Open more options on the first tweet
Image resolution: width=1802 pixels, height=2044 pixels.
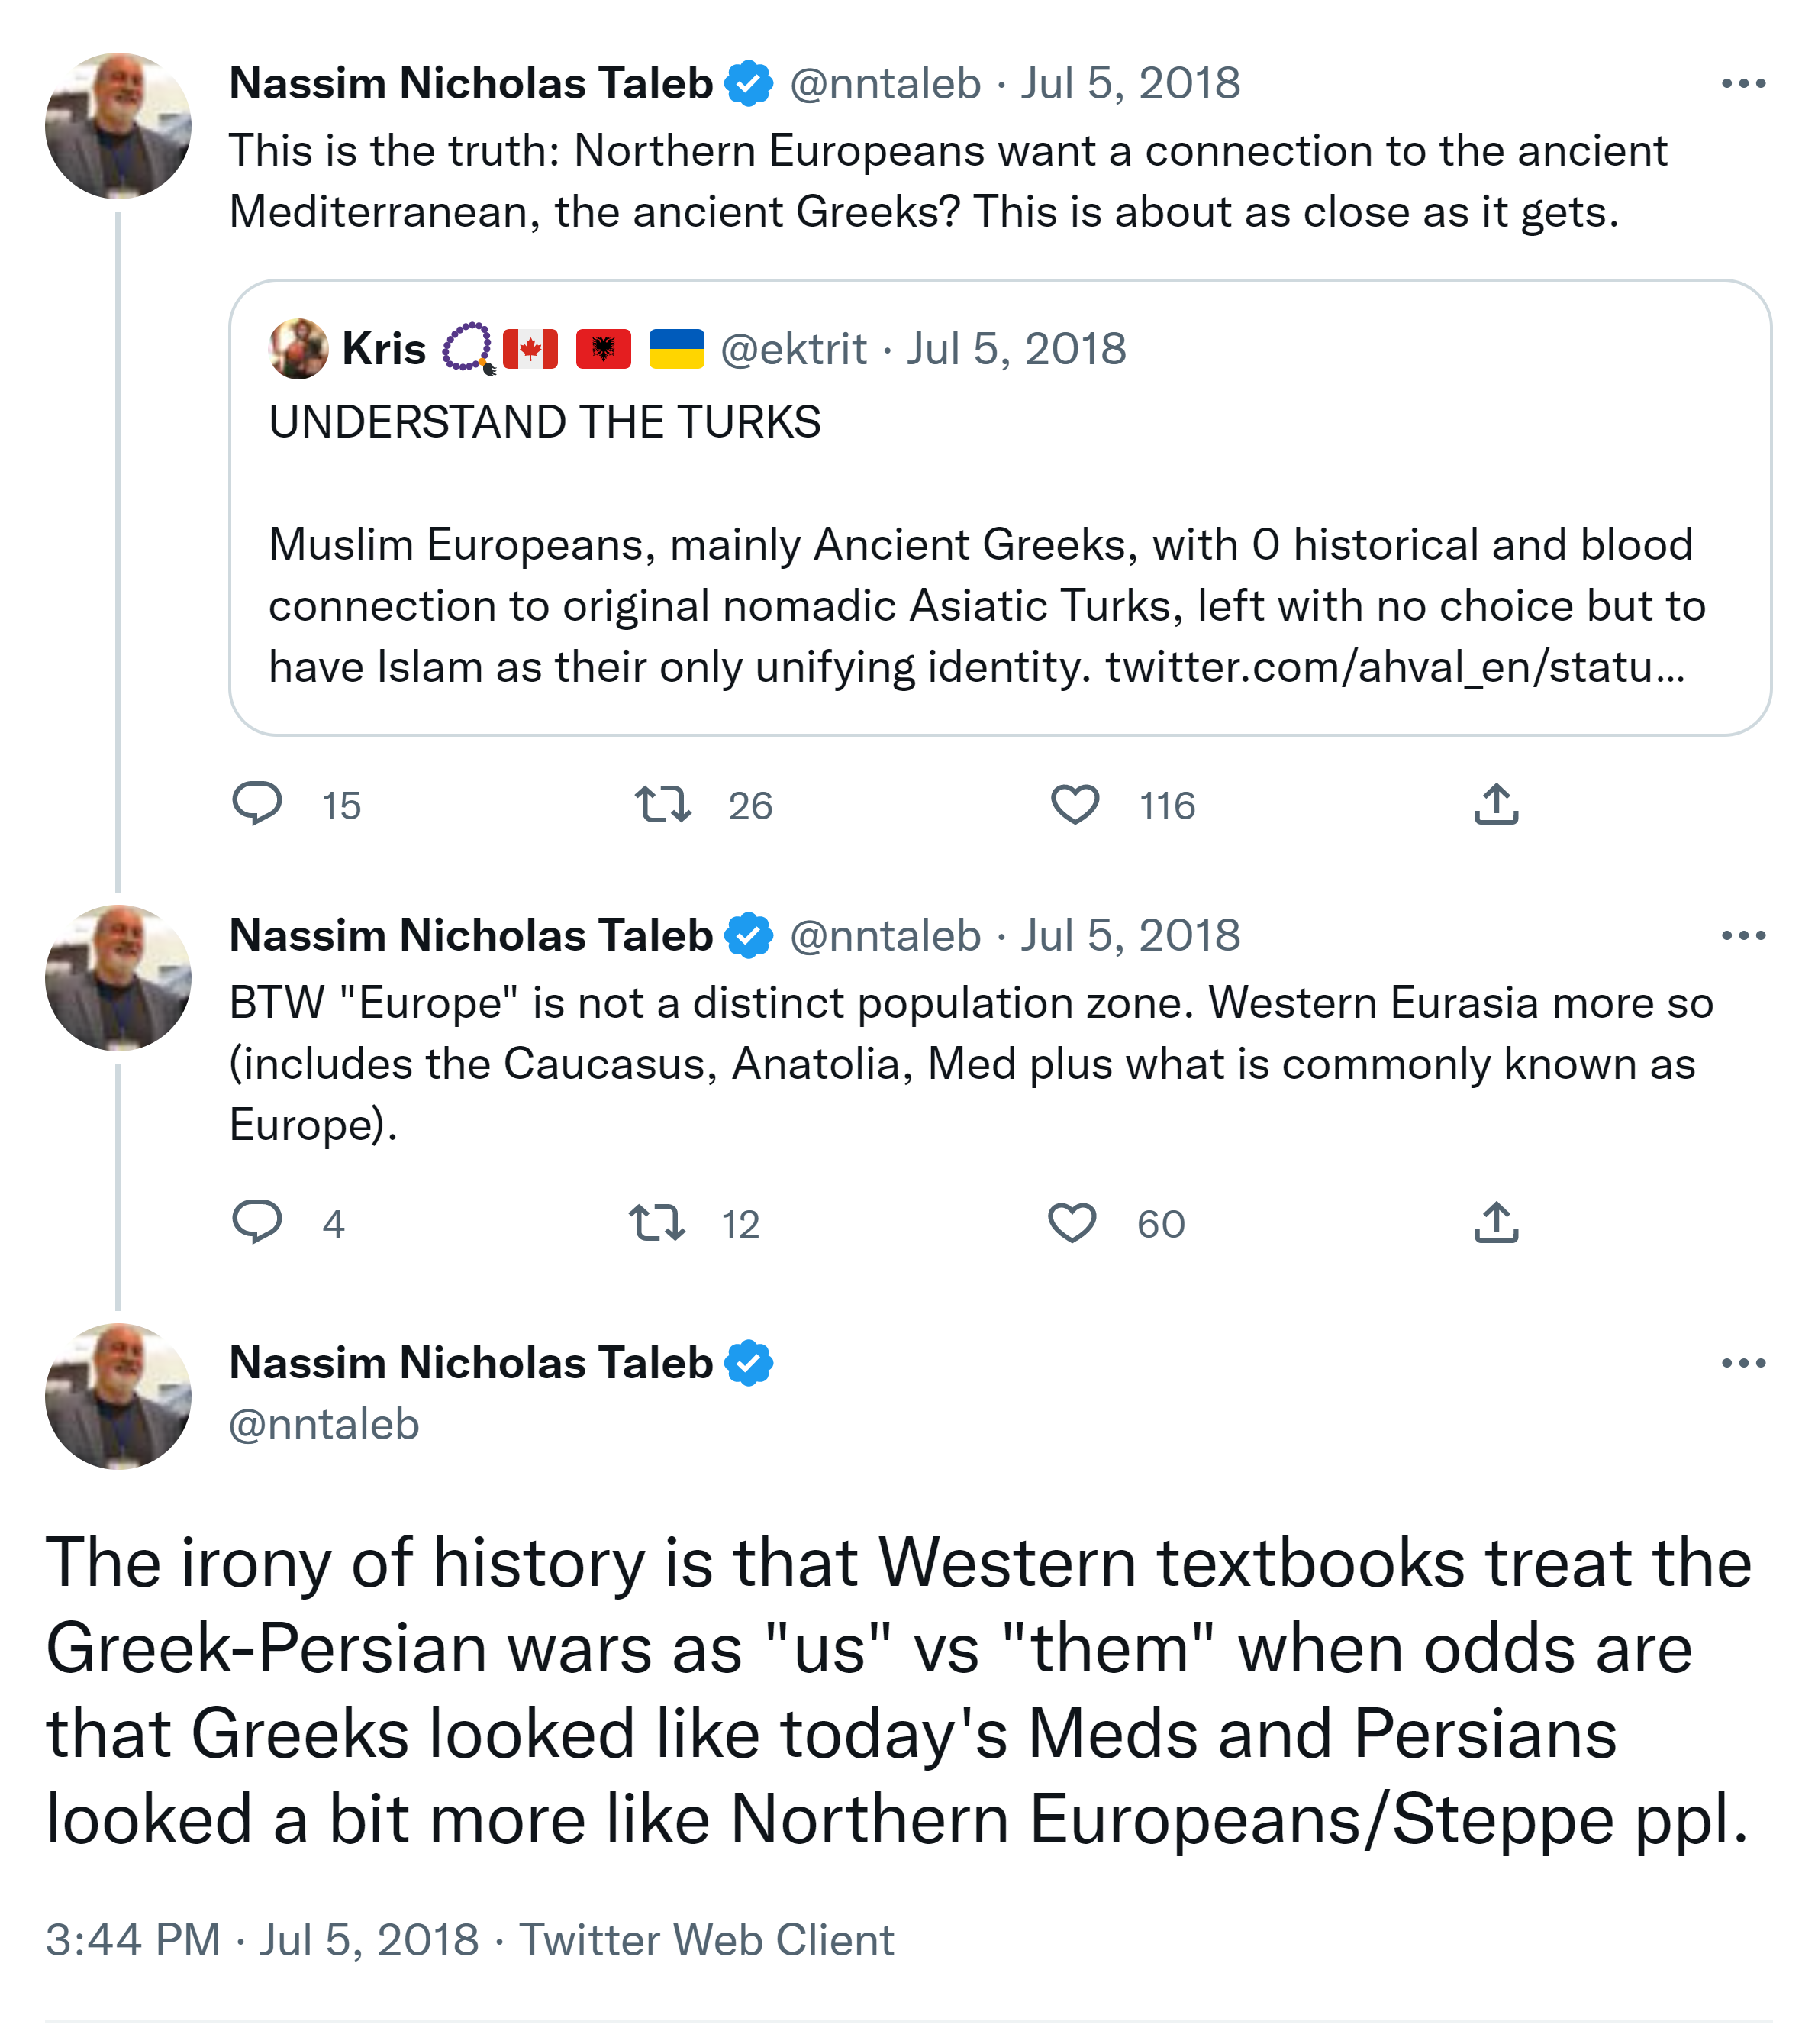[x=1742, y=84]
